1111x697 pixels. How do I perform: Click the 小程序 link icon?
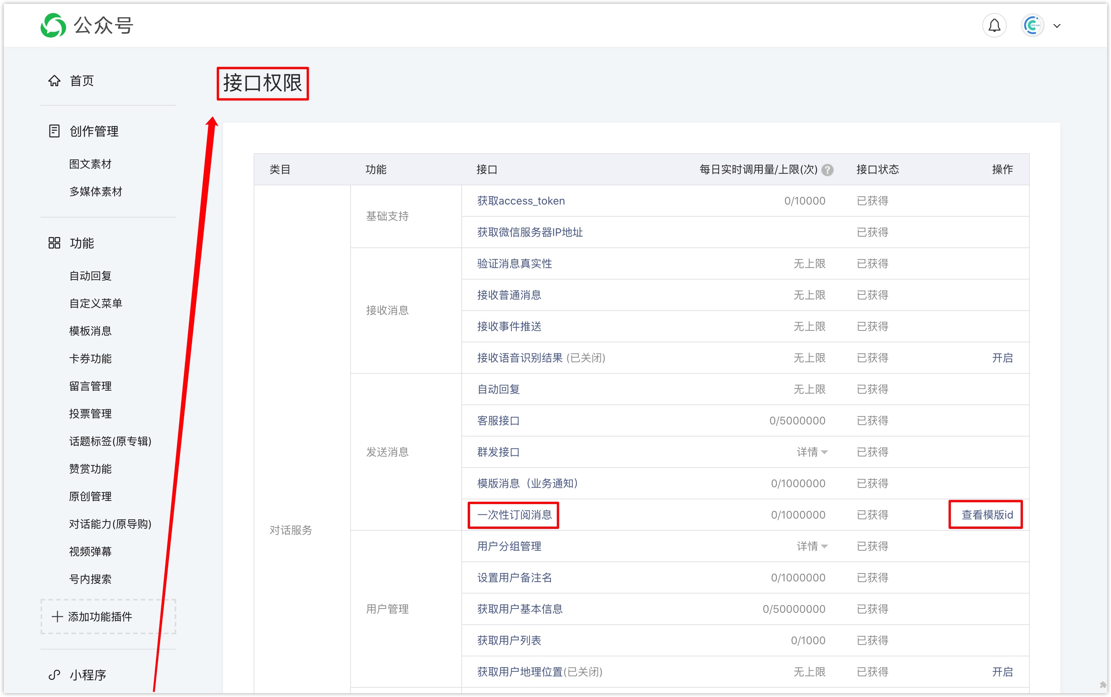click(x=54, y=675)
